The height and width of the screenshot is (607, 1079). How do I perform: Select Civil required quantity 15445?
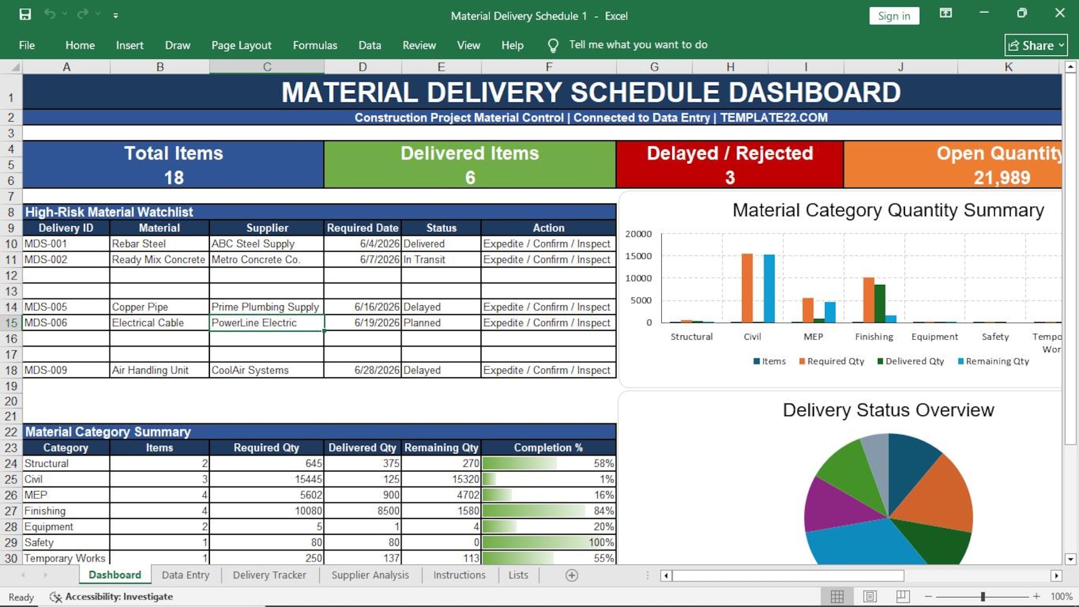coord(267,479)
